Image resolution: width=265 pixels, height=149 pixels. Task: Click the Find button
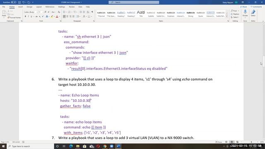click(x=234, y=11)
